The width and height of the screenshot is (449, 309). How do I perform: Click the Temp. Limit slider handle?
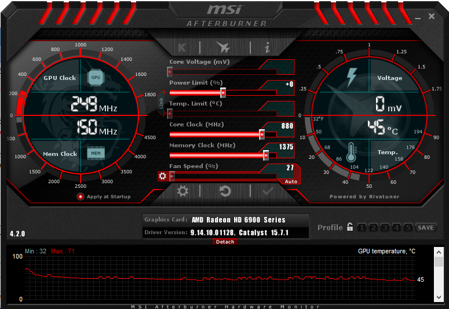point(170,114)
